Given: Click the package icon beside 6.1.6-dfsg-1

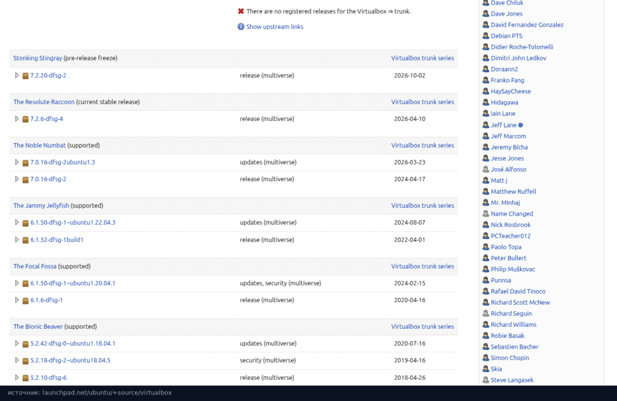Looking at the screenshot, I should pyautogui.click(x=25, y=301).
